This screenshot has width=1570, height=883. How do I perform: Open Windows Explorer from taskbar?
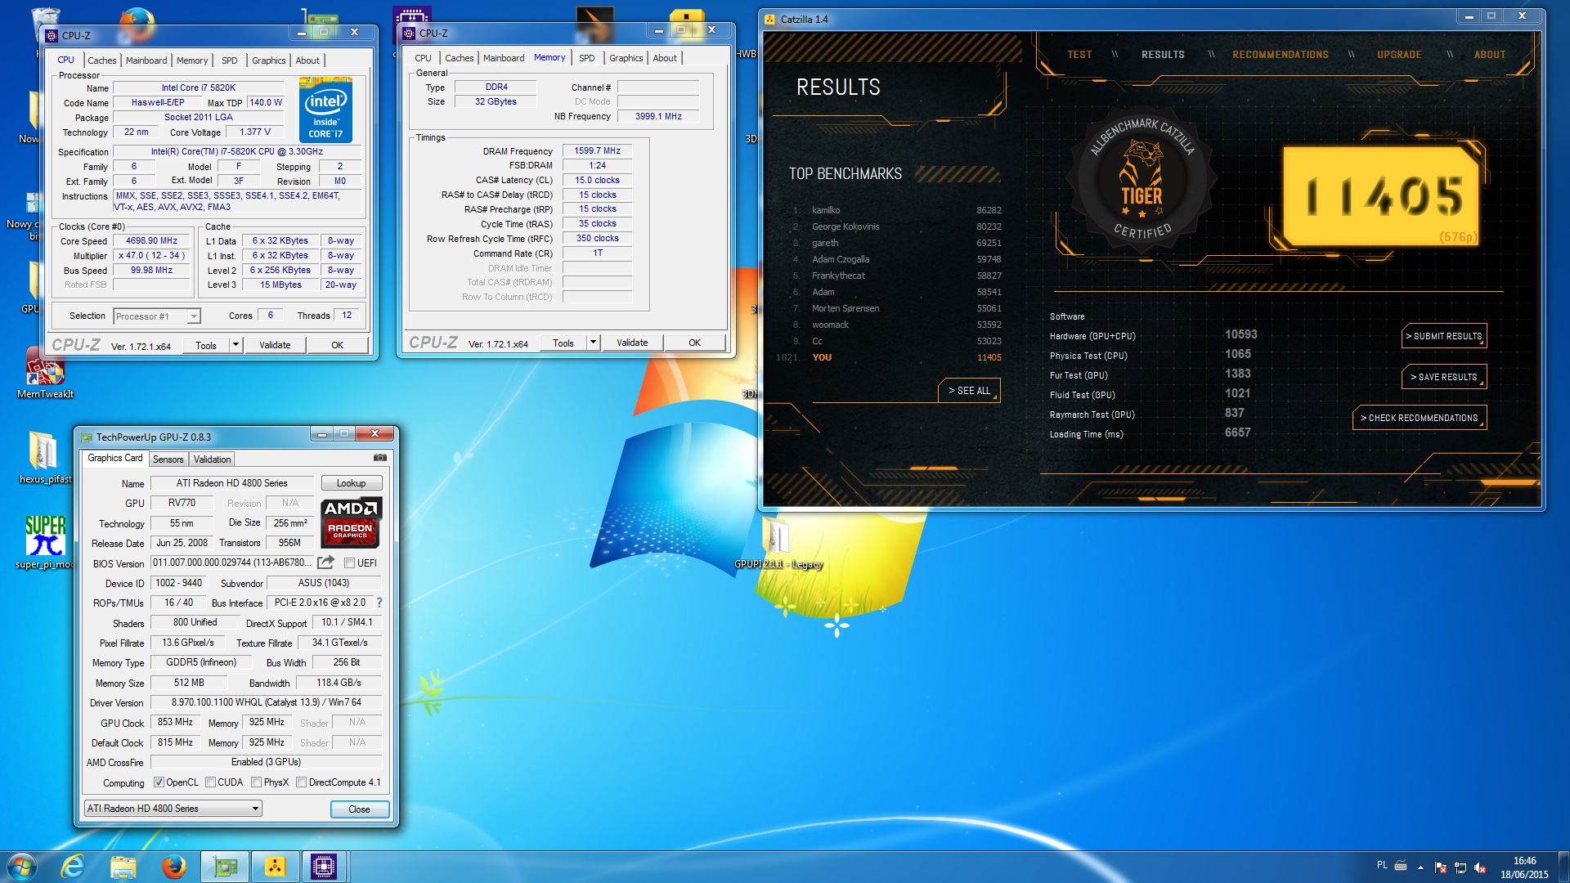(x=123, y=867)
